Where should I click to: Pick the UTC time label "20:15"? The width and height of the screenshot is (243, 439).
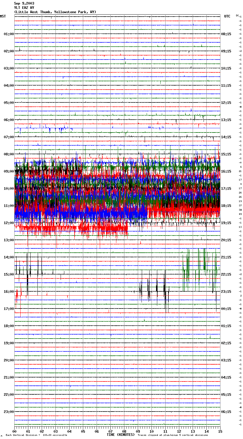pos(226,240)
